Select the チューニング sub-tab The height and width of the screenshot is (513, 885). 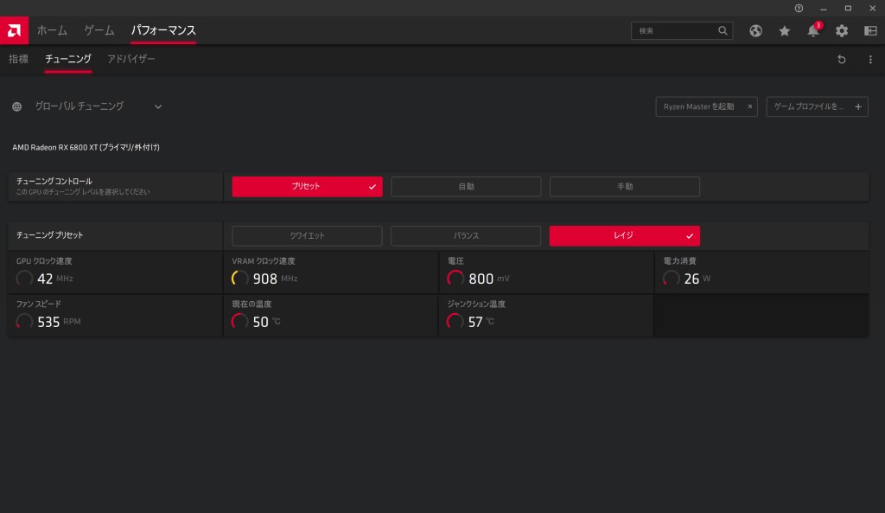point(68,59)
